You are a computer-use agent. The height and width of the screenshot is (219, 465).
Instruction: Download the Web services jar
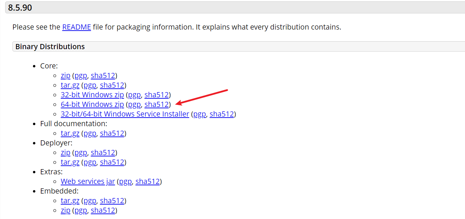tap(88, 182)
